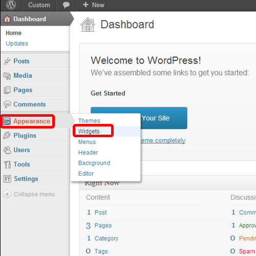The image size is (256, 256).
Task: Open the Updates submenu item
Action: pos(17,44)
